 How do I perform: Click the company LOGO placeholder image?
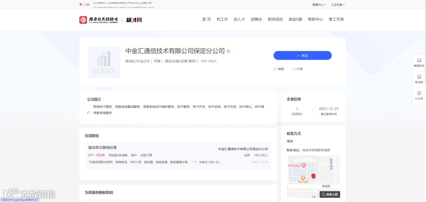104,62
